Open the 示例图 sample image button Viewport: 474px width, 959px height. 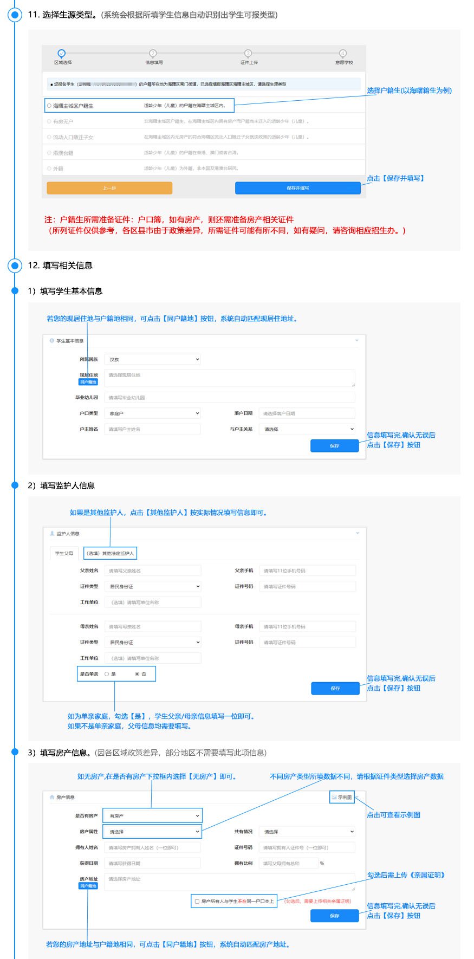[342, 797]
